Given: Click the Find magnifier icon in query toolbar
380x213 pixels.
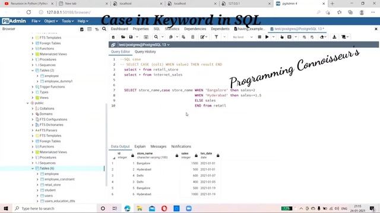Looking at the screenshot, I should [156, 37].
